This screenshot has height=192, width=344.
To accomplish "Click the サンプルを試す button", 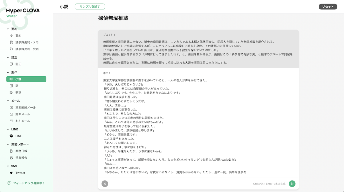I will click(x=90, y=7).
